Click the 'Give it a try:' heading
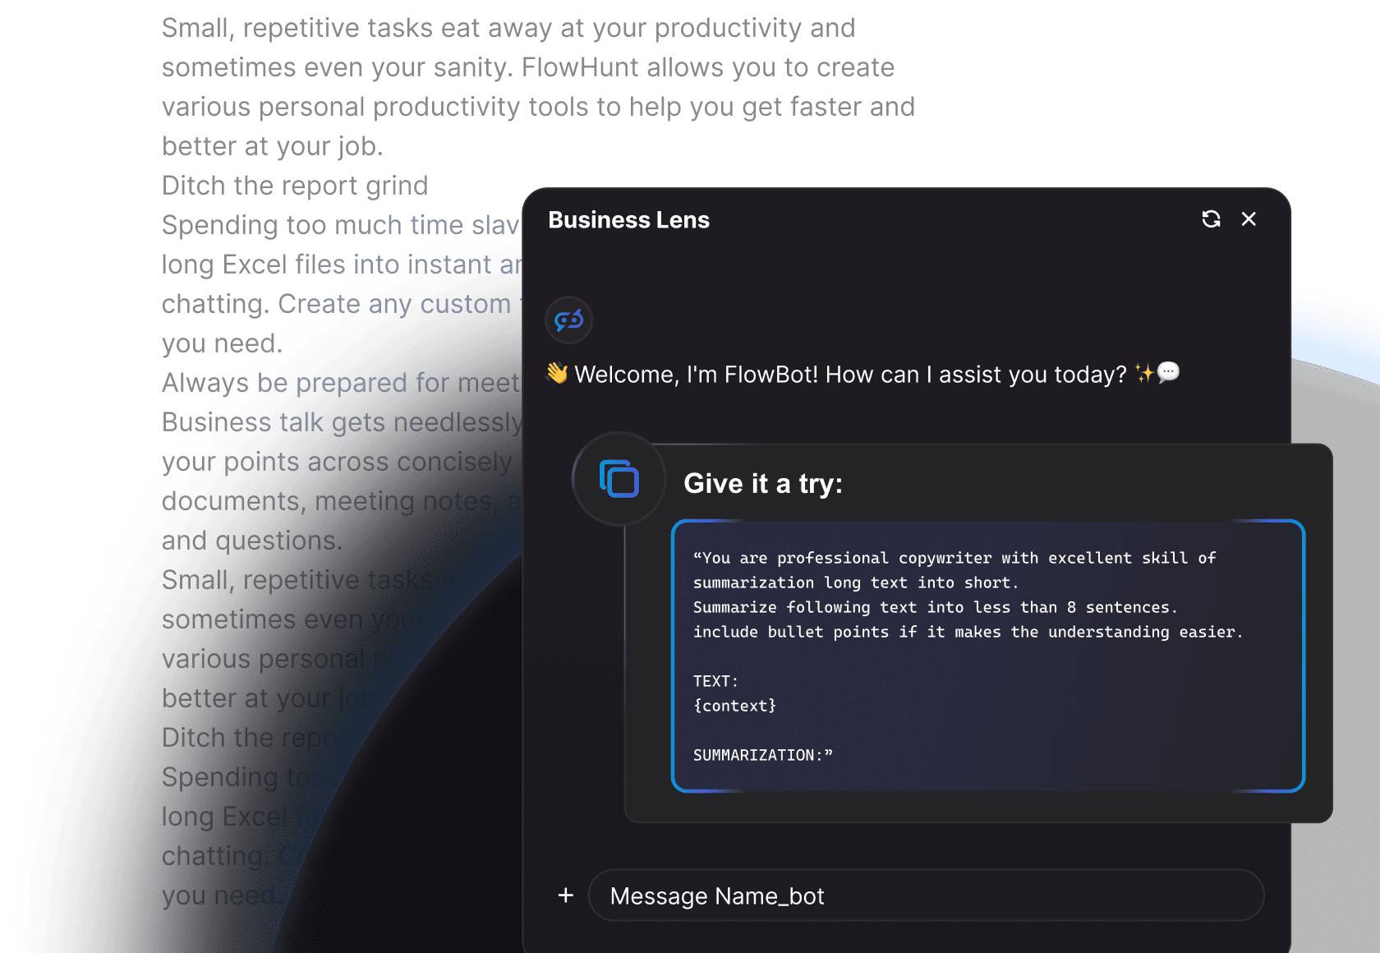Viewport: 1380px width, 953px height. pos(762,484)
